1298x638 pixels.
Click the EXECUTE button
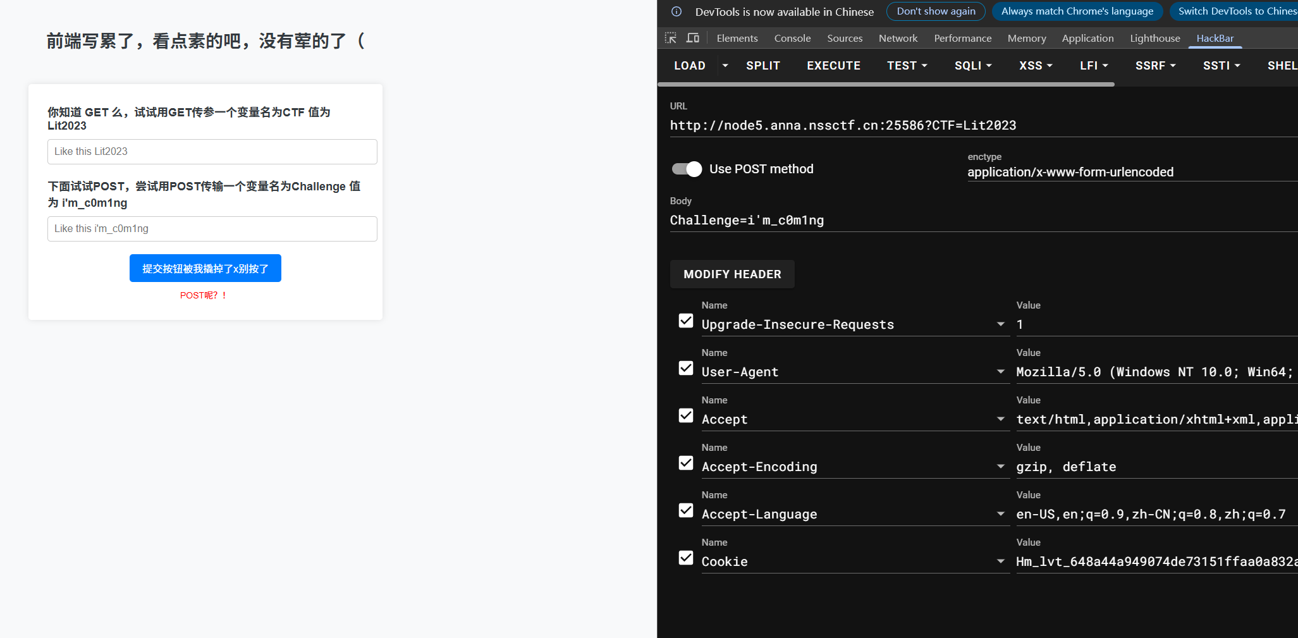tap(833, 66)
